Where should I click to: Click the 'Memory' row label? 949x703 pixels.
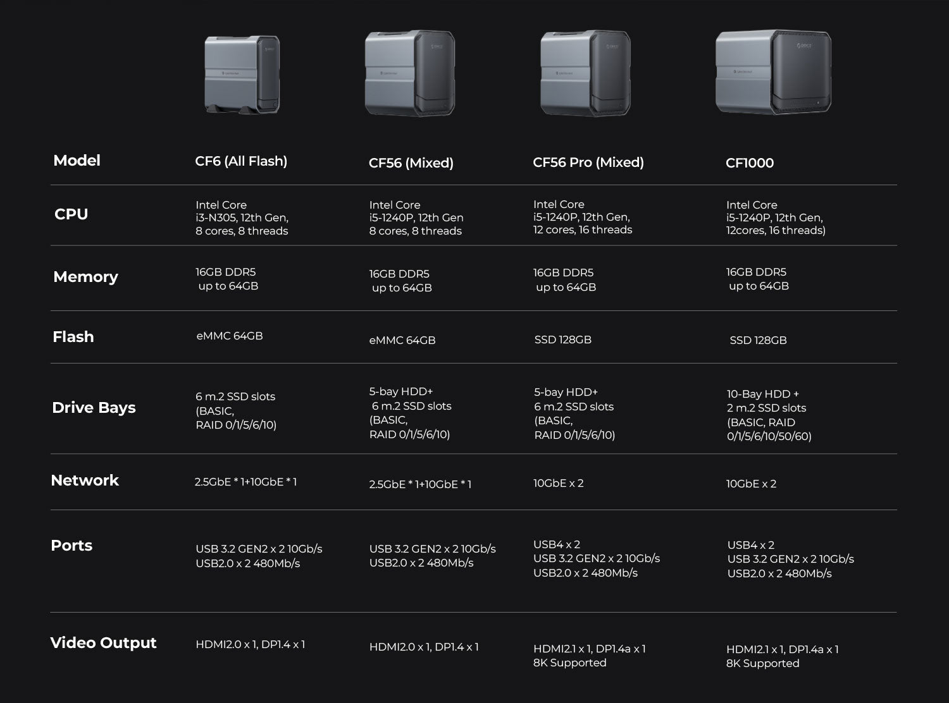(x=85, y=277)
